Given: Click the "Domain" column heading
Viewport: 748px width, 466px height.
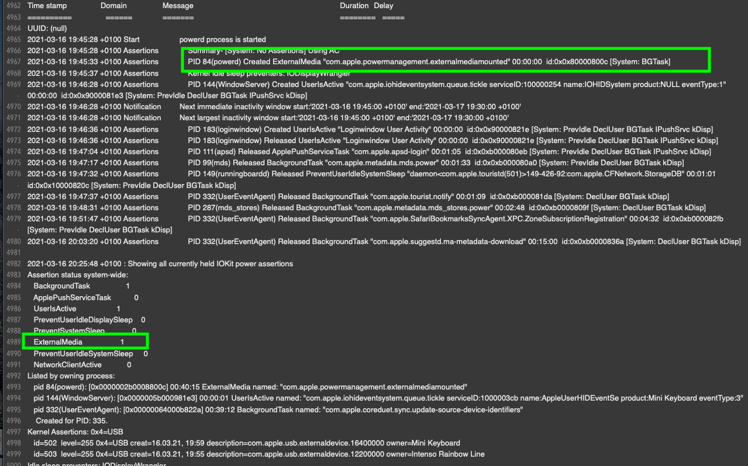Looking at the screenshot, I should (x=113, y=6).
